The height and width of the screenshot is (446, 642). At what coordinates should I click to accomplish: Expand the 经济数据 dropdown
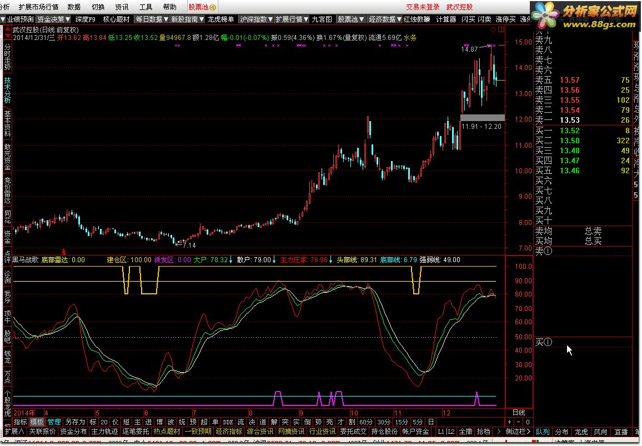click(x=385, y=19)
